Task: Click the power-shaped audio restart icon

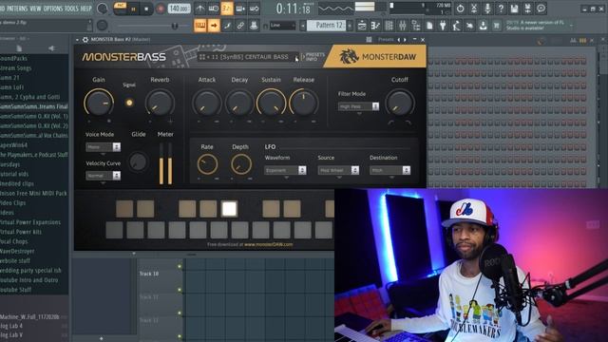Action: pos(460,9)
